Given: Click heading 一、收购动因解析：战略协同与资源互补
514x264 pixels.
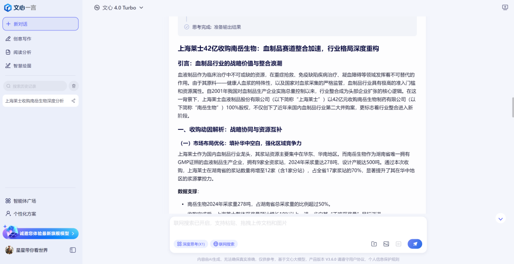Looking at the screenshot, I should pyautogui.click(x=230, y=129).
